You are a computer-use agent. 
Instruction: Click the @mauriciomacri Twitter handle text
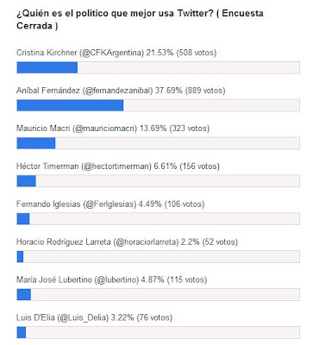[105, 129]
